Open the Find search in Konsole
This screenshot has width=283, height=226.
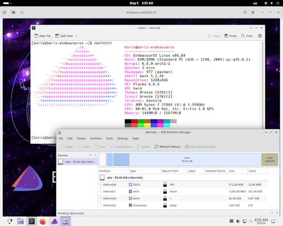[248, 36]
